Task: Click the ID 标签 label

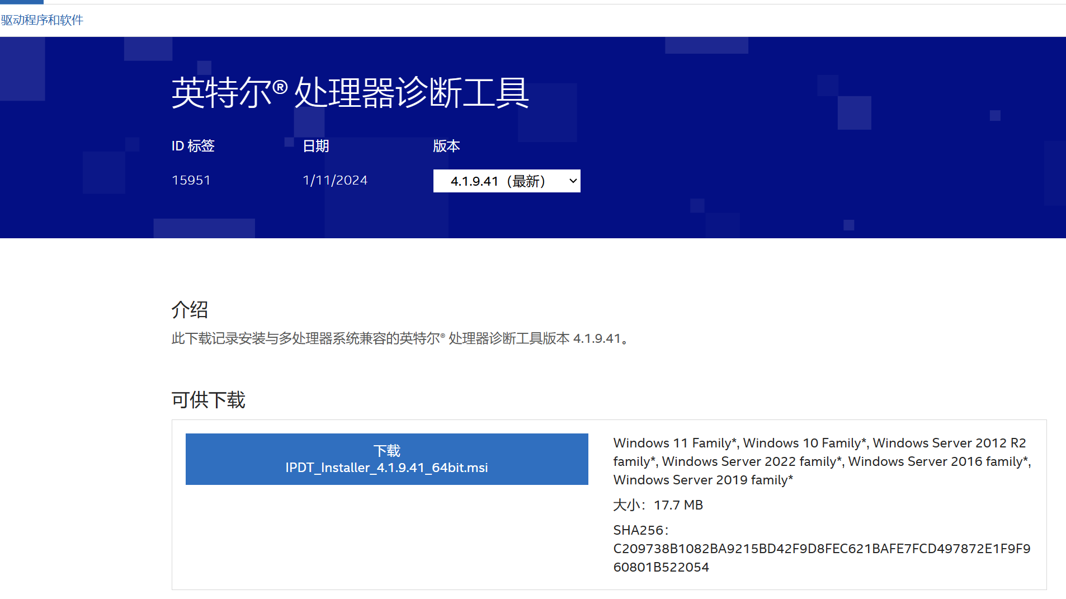Action: click(193, 146)
